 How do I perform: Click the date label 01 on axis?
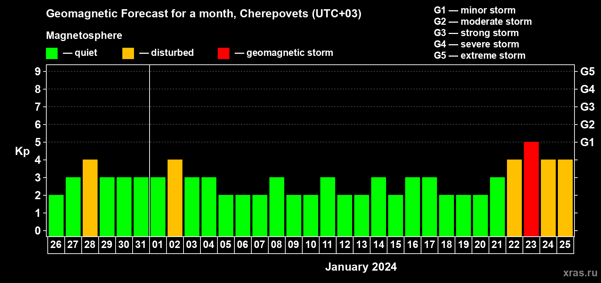158,244
